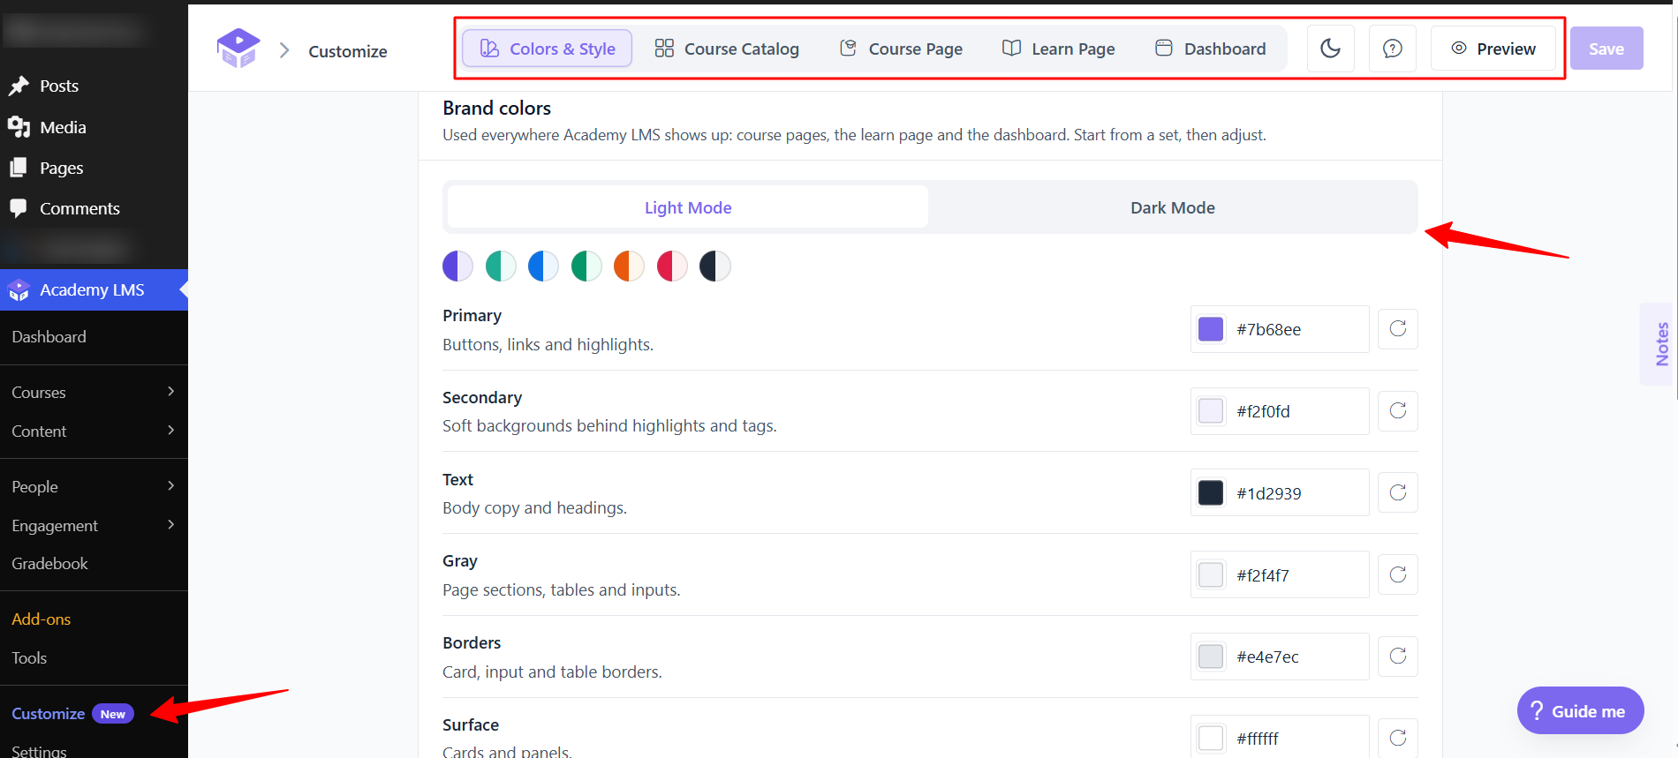Reset Borders color to default
The image size is (1678, 758).
coord(1398,656)
